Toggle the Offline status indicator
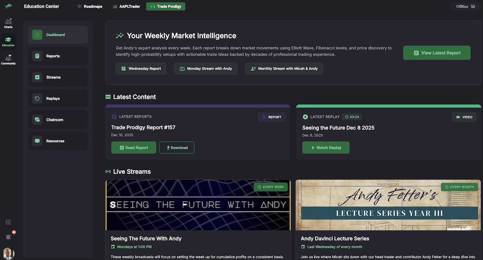This screenshot has height=260, width=483. point(465,6)
